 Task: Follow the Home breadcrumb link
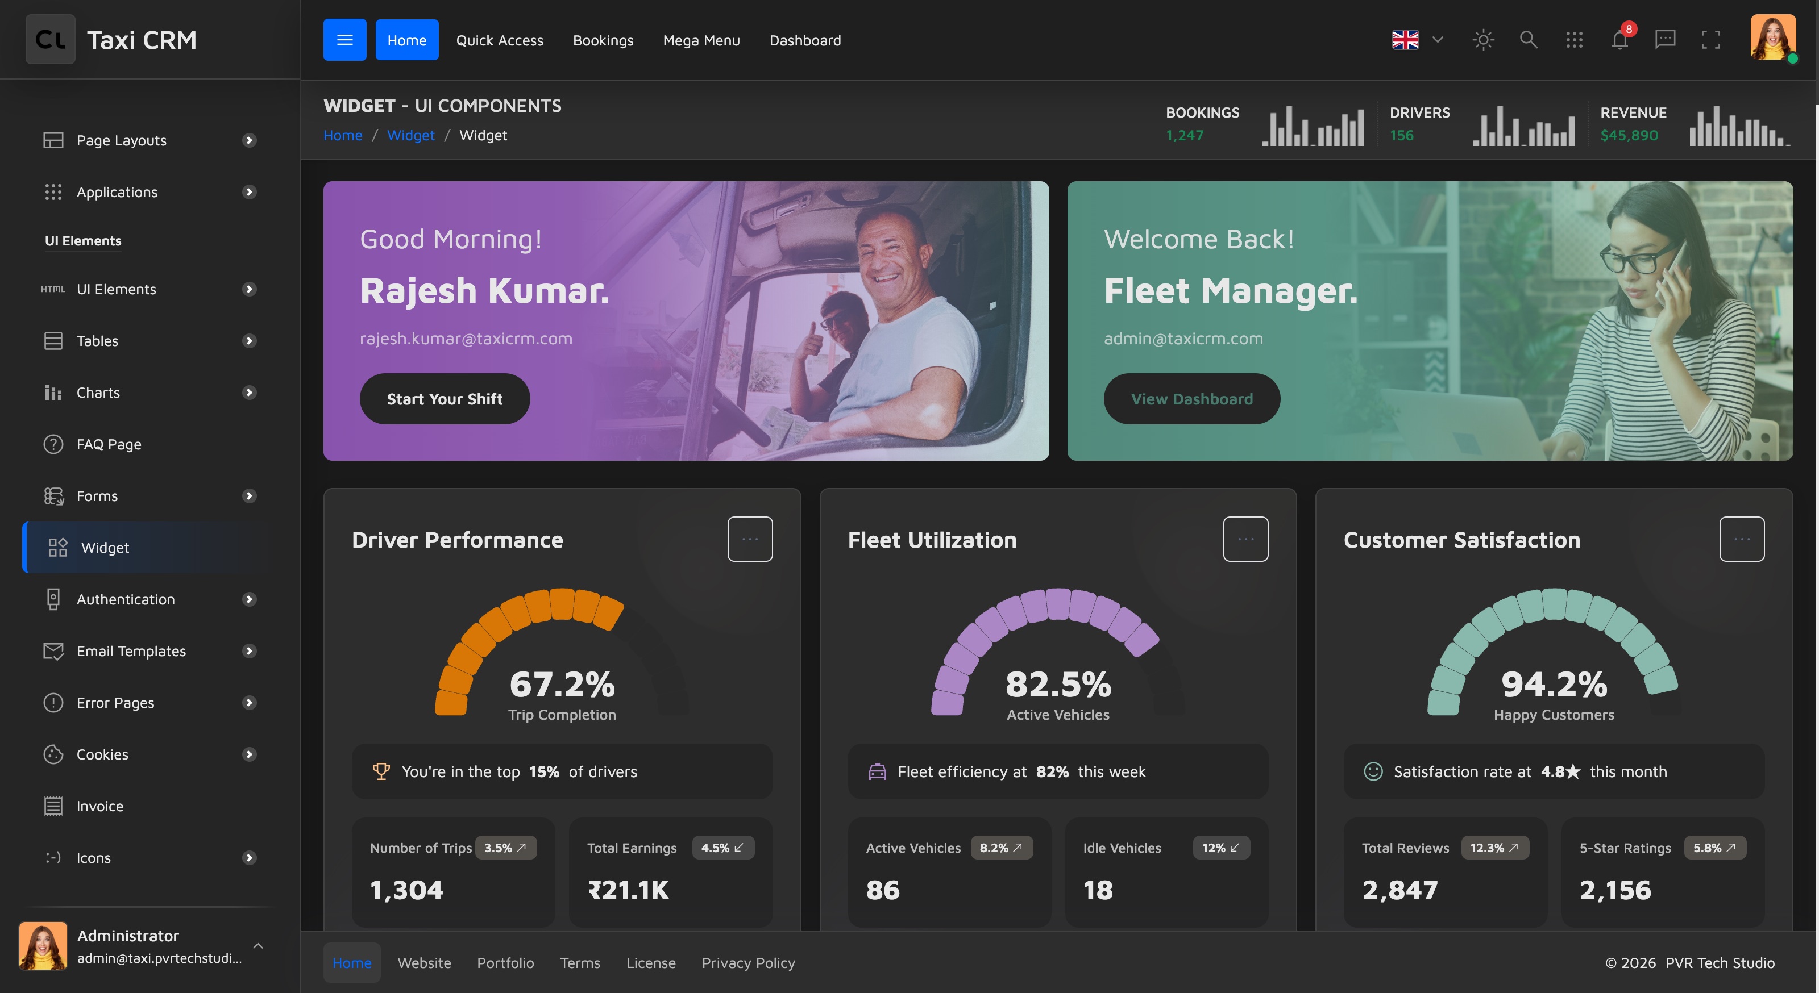tap(342, 136)
